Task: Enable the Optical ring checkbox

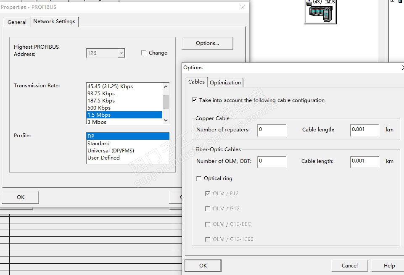Action: (x=199, y=178)
